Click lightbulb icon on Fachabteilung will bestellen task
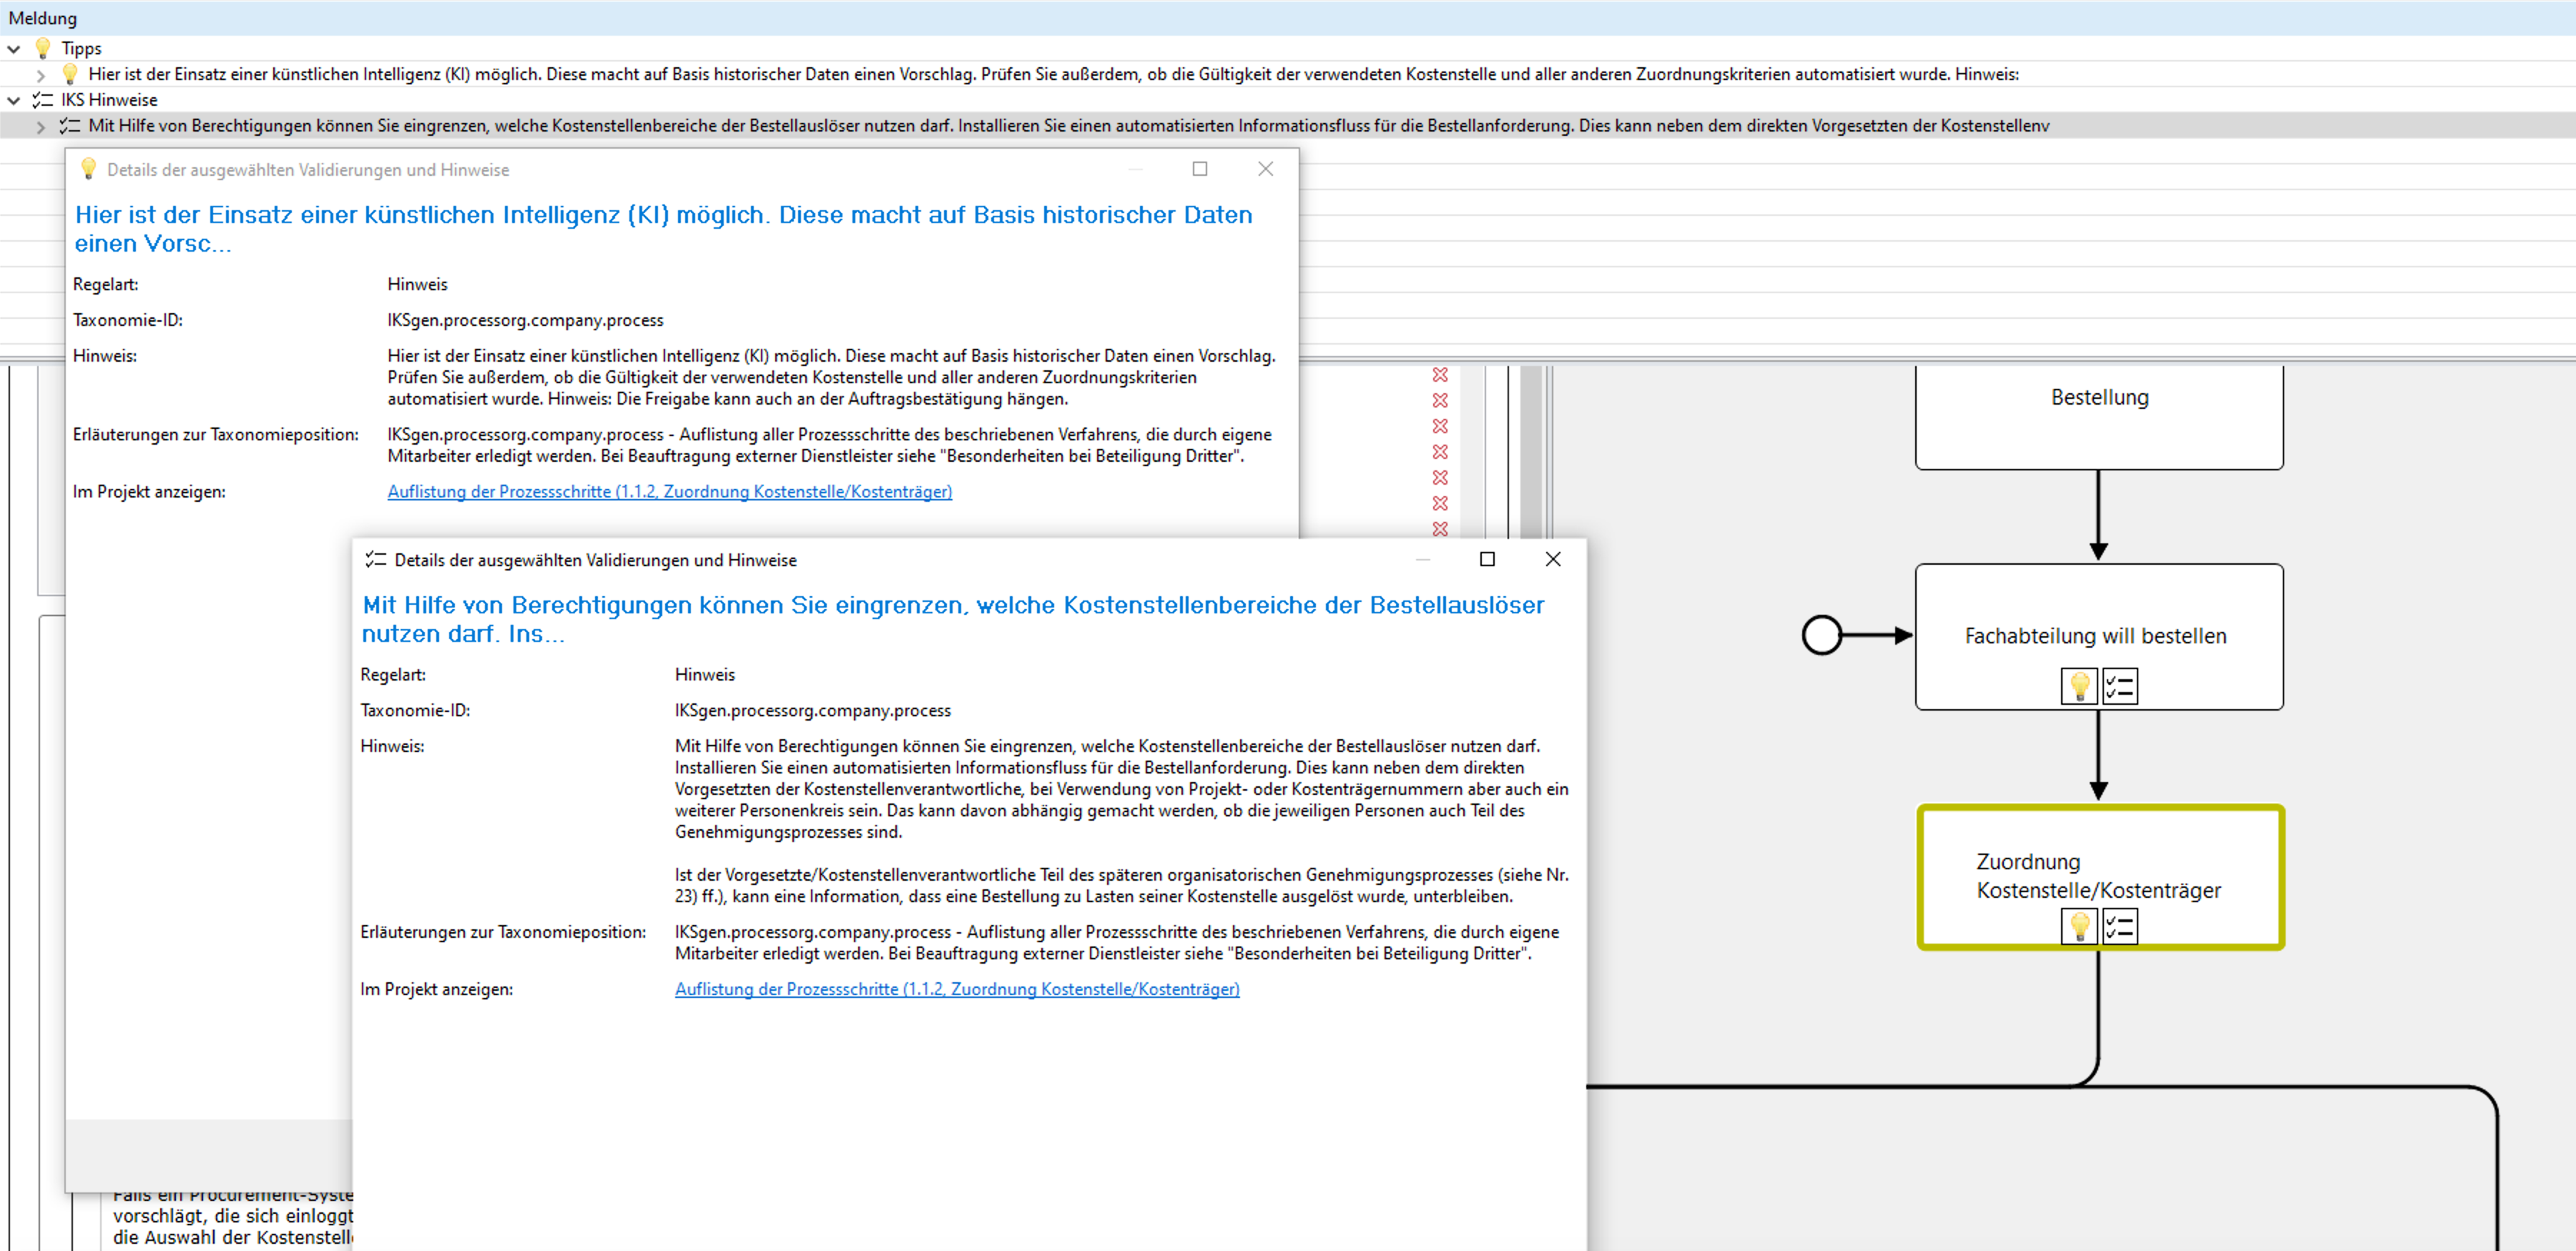Image resolution: width=2576 pixels, height=1251 pixels. click(2079, 686)
